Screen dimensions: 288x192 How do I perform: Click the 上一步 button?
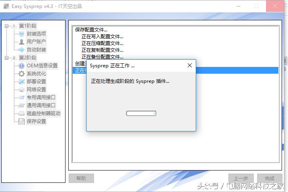click(241, 178)
